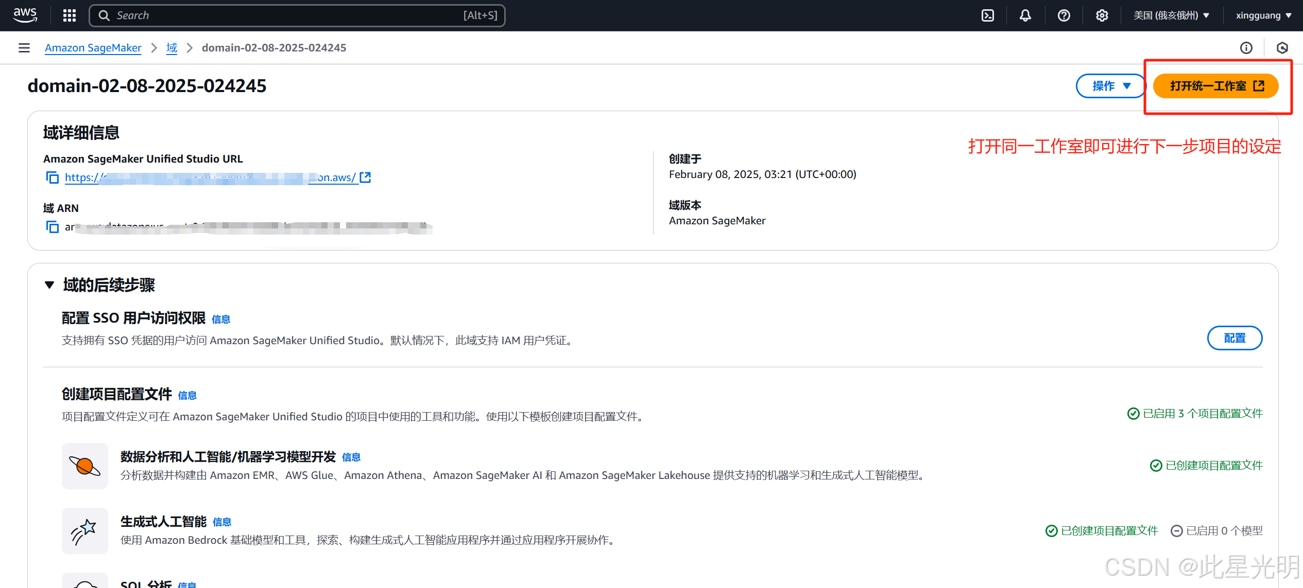Click the 打开统一工作室 button

[x=1215, y=86]
